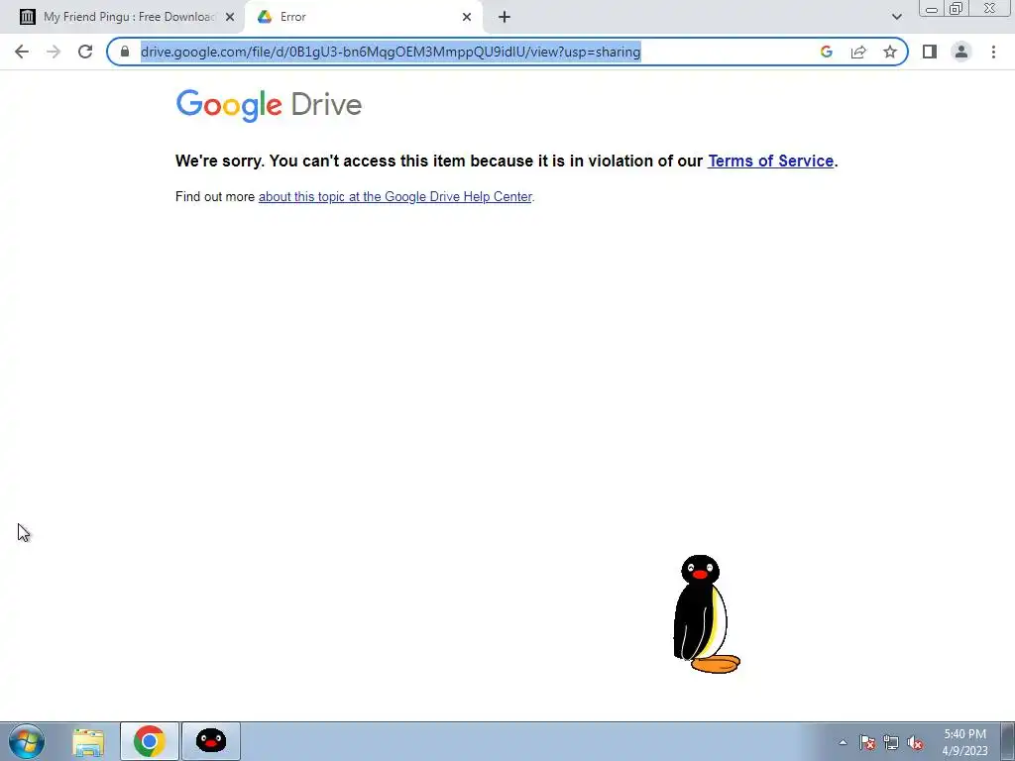
Task: Select the Error tab
Action: 363,17
